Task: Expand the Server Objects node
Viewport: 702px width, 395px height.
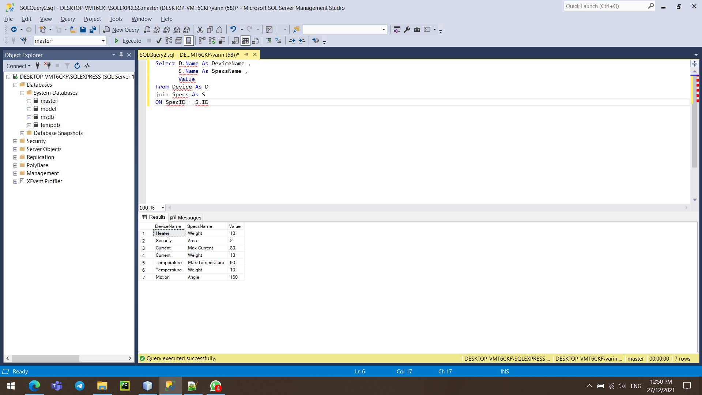Action: pyautogui.click(x=15, y=149)
